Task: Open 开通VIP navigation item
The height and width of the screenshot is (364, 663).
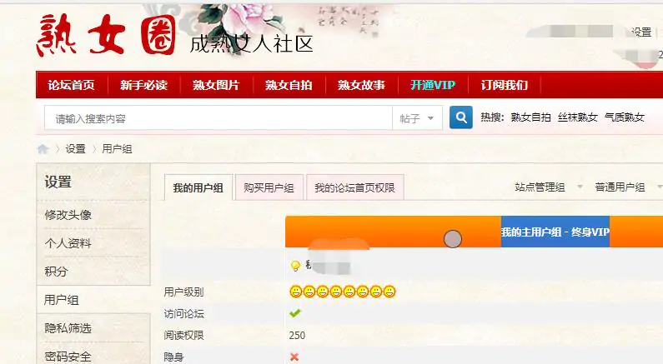Action: (x=433, y=85)
